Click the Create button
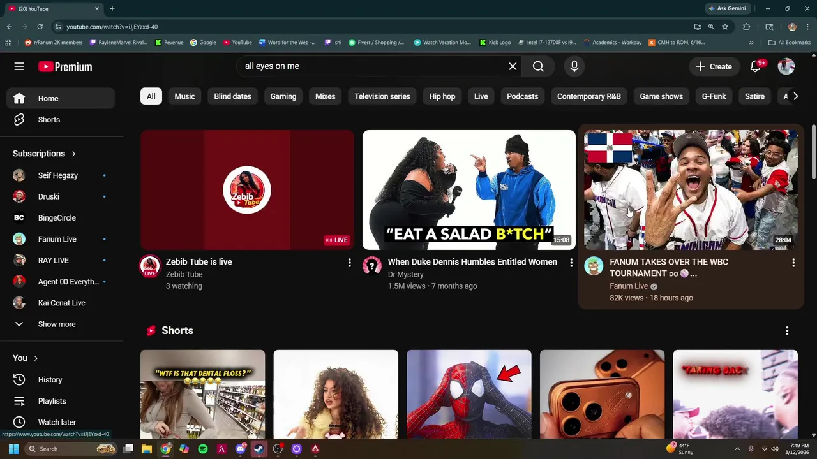The image size is (817, 459). tap(714, 66)
